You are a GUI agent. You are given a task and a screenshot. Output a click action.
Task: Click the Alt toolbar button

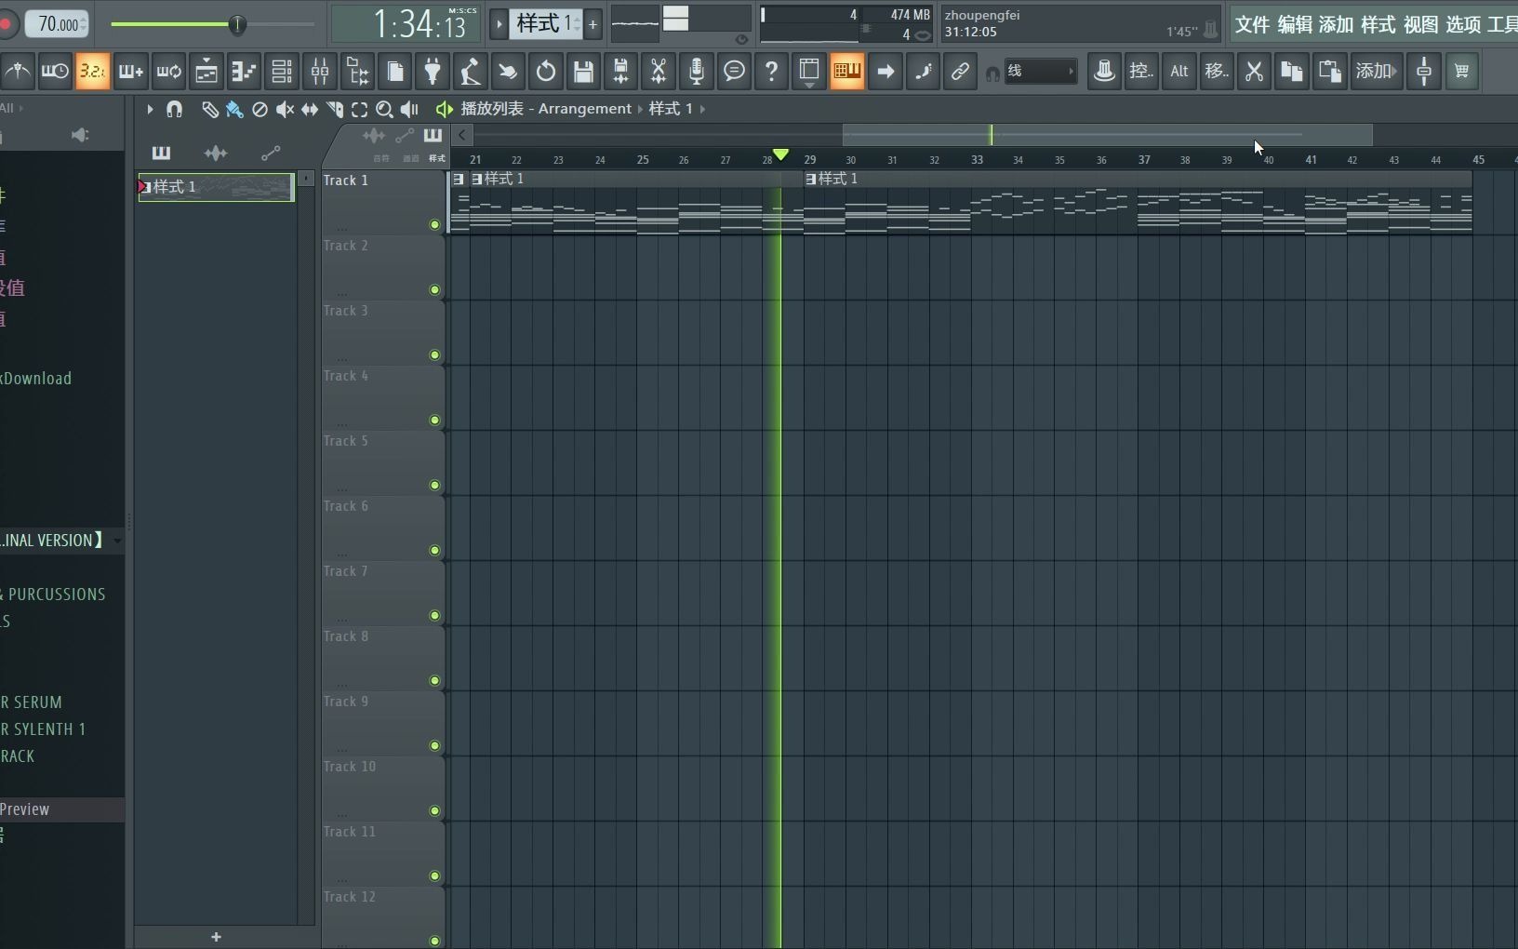point(1179,71)
